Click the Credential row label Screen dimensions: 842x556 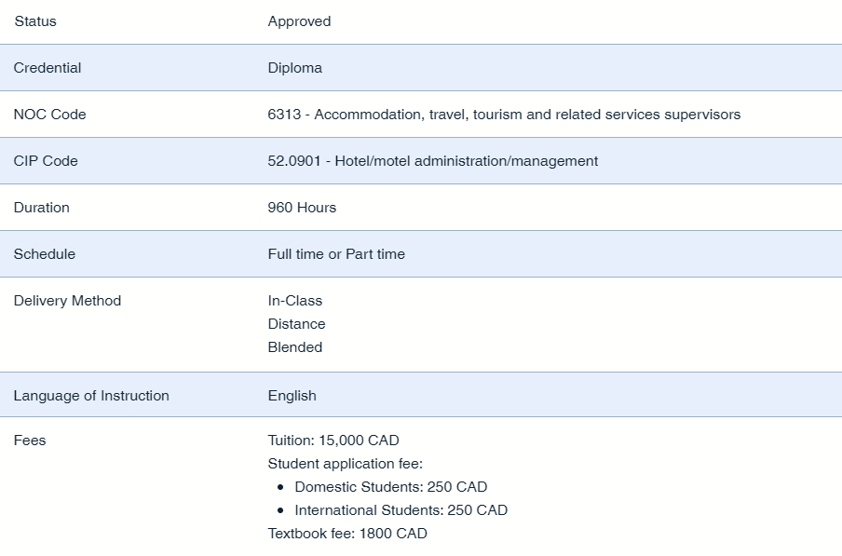(x=48, y=68)
